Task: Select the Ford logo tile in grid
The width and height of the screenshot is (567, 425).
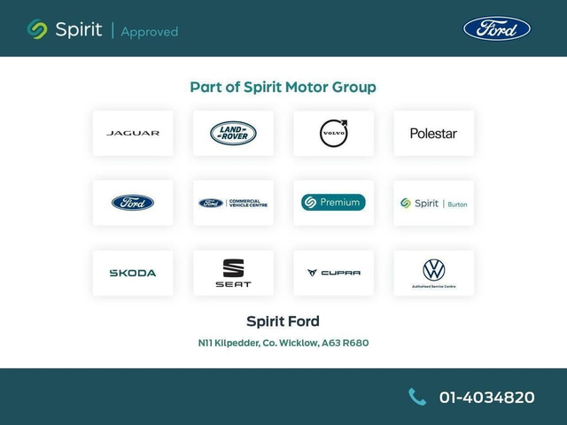Action: [x=133, y=203]
